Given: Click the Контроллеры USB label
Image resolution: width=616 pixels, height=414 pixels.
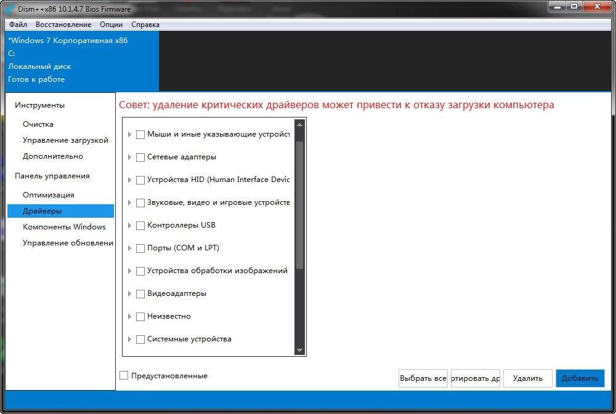Looking at the screenshot, I should tap(181, 225).
